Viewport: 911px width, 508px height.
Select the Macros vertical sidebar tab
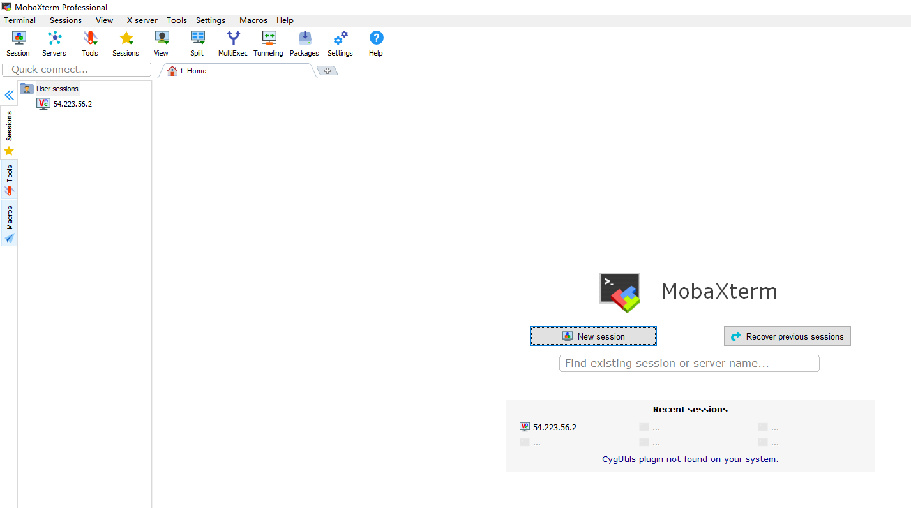click(9, 223)
